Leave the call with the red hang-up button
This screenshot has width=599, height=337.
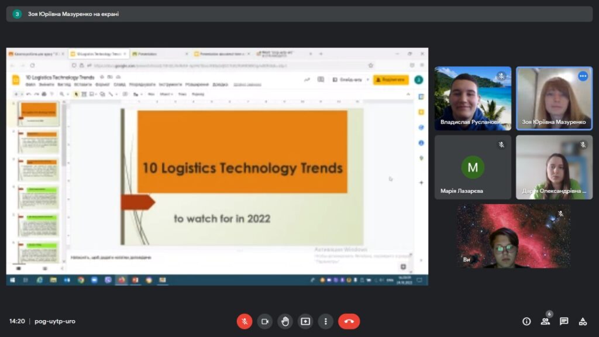pyautogui.click(x=349, y=321)
